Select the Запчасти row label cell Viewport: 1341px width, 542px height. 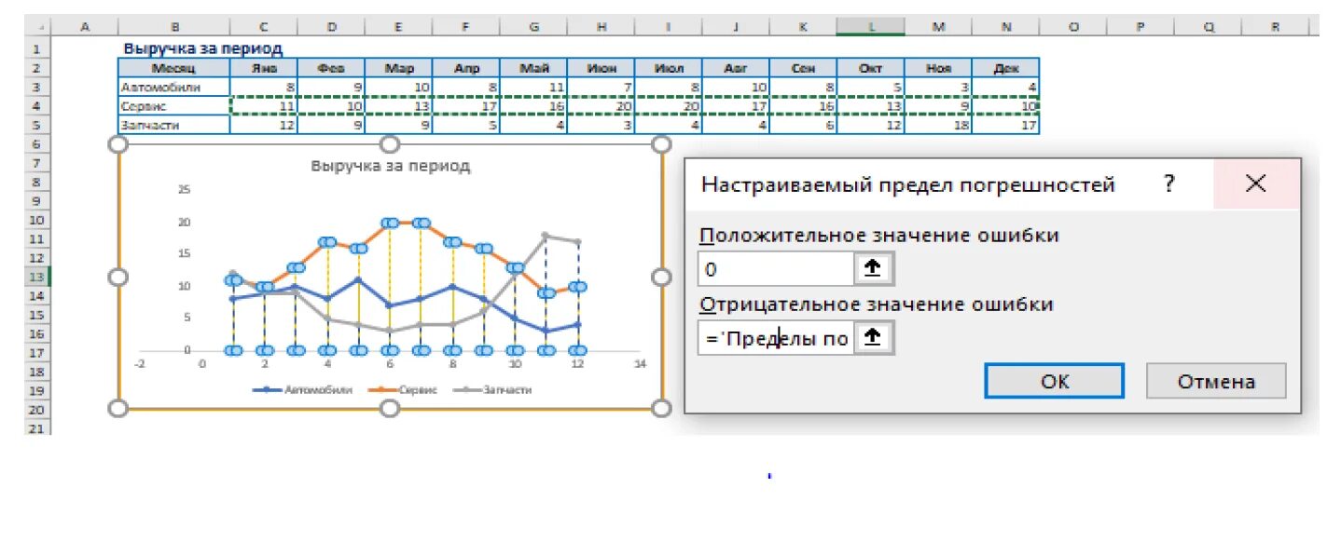click(174, 125)
